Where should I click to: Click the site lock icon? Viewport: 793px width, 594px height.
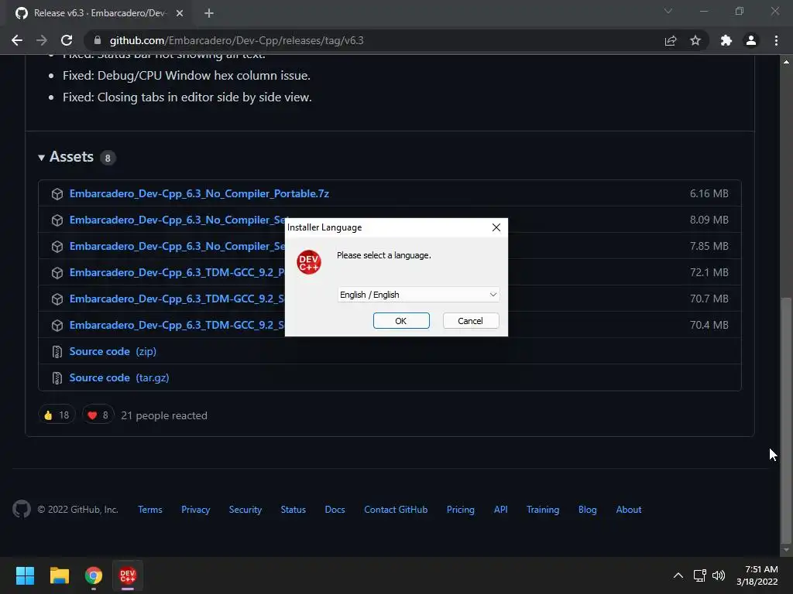click(x=98, y=40)
